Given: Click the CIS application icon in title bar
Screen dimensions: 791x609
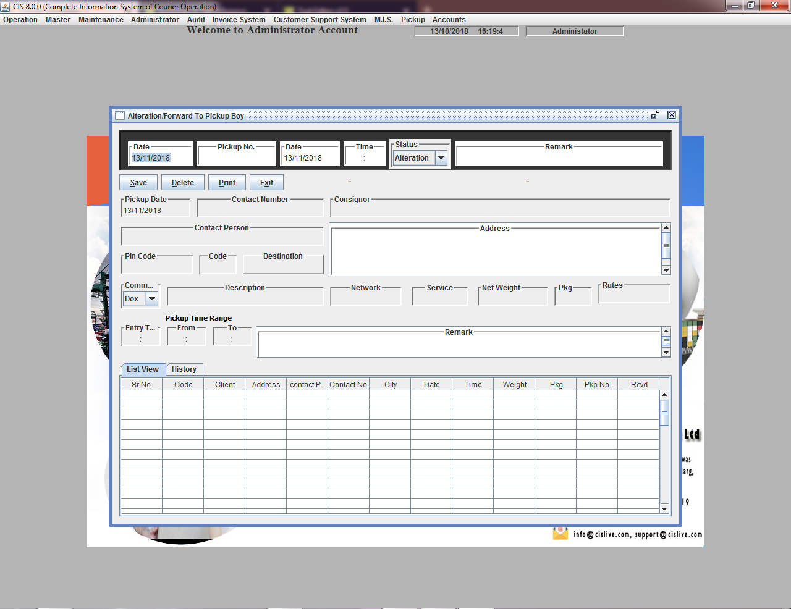Looking at the screenshot, I should (x=6, y=6).
